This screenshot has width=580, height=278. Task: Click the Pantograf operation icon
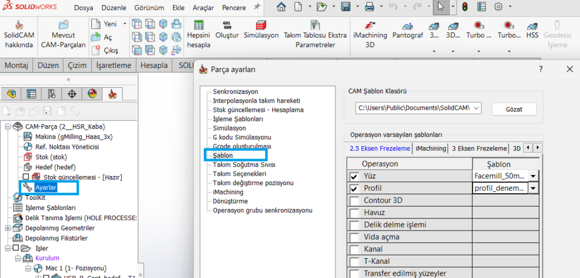click(407, 26)
